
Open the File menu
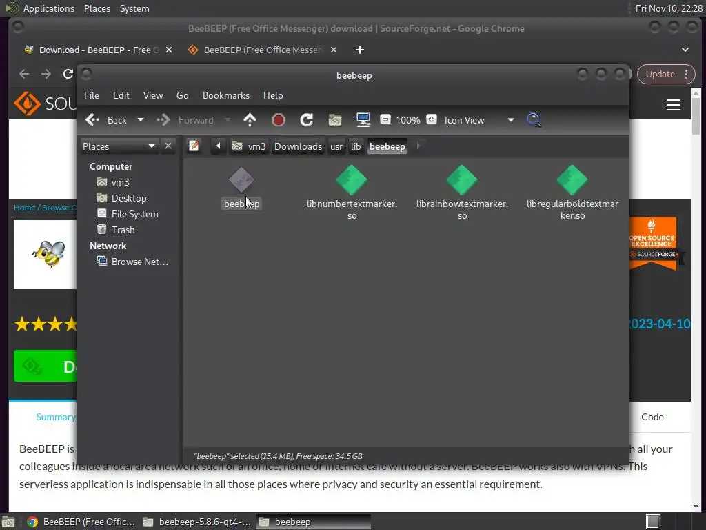tap(92, 95)
